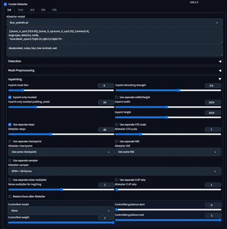The image size is (227, 229).
Task: Click the negative prompt text box
Action: point(115,51)
